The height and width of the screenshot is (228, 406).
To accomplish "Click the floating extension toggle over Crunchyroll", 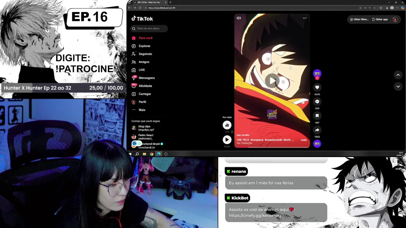I will [x=136, y=143].
